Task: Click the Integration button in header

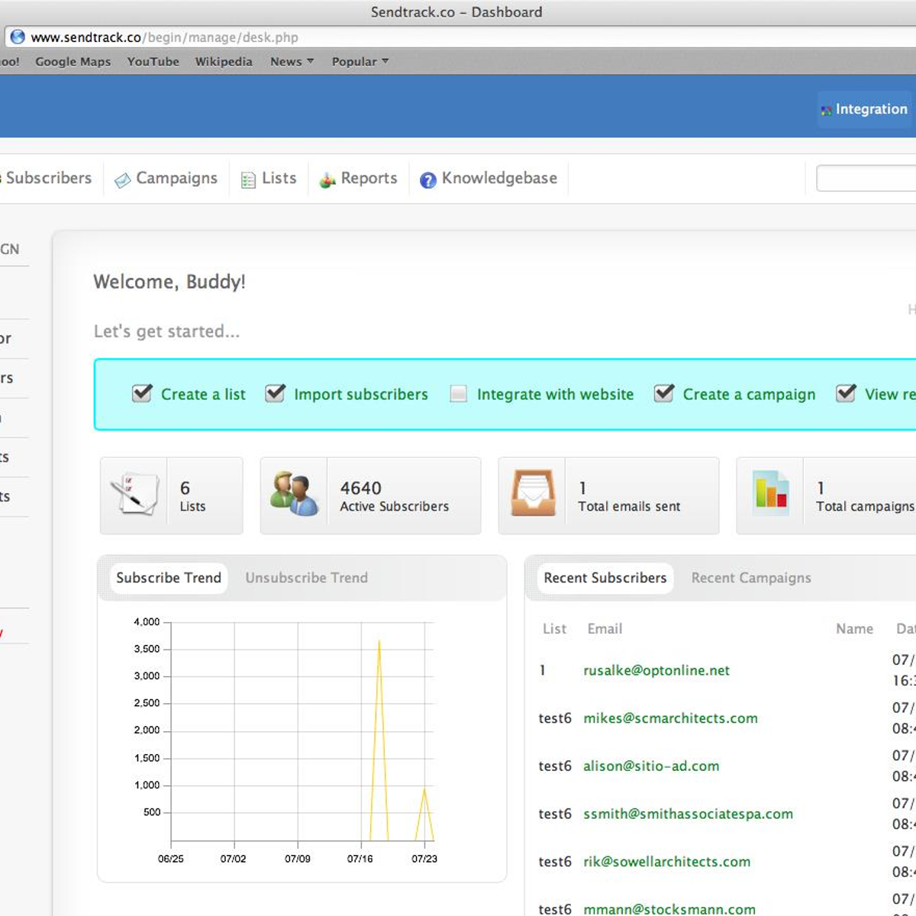Action: 863,109
